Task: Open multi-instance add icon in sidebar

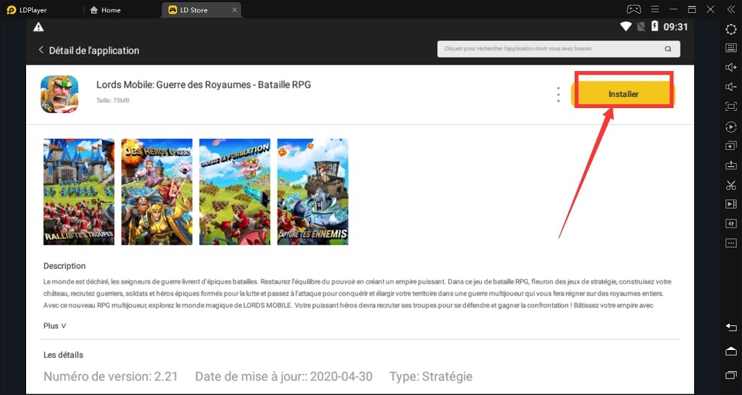Action: tap(730, 146)
